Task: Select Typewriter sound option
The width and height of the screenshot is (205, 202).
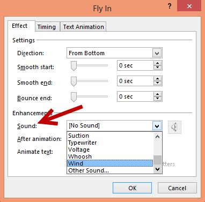Action: (110, 143)
